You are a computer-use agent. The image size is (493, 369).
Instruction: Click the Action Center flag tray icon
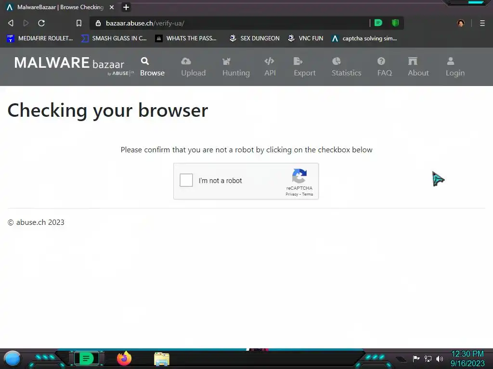416,358
